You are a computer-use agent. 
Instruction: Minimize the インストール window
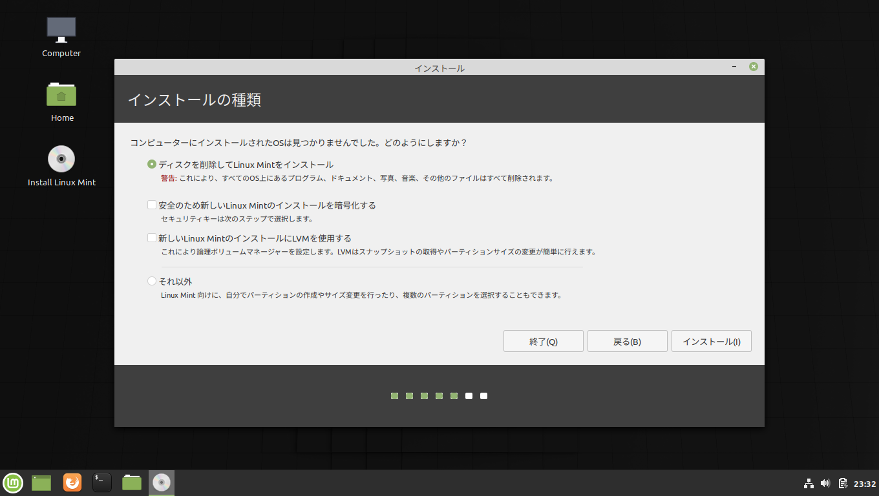tap(735, 67)
